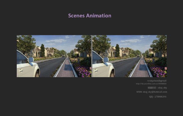Screen dimensions: 183x116
Task: Click the "Scenes Animation" title
Action: point(90,15)
